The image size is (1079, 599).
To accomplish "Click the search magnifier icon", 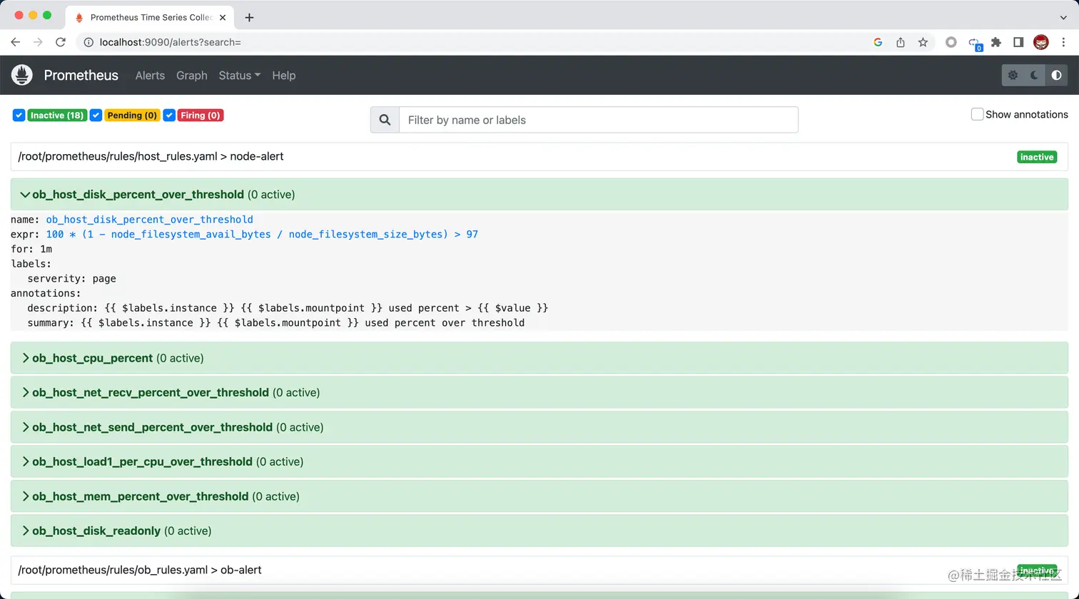I will click(385, 120).
